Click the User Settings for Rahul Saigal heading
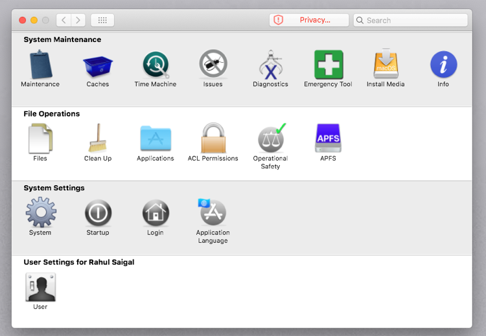This screenshot has height=336, width=486. click(79, 262)
